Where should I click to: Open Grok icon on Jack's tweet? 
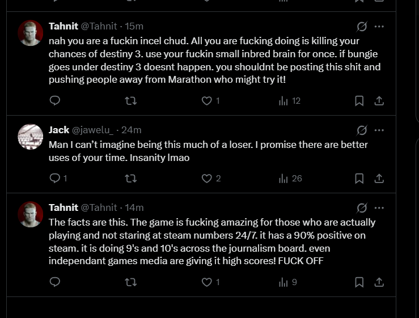coord(361,130)
